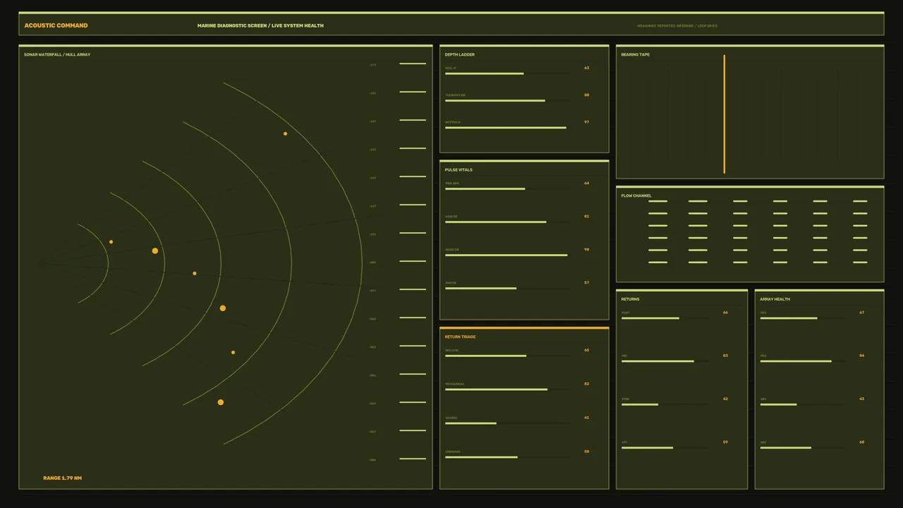Click the Depth Ladder value 97
Screen dimensions: 903x508
coord(586,122)
